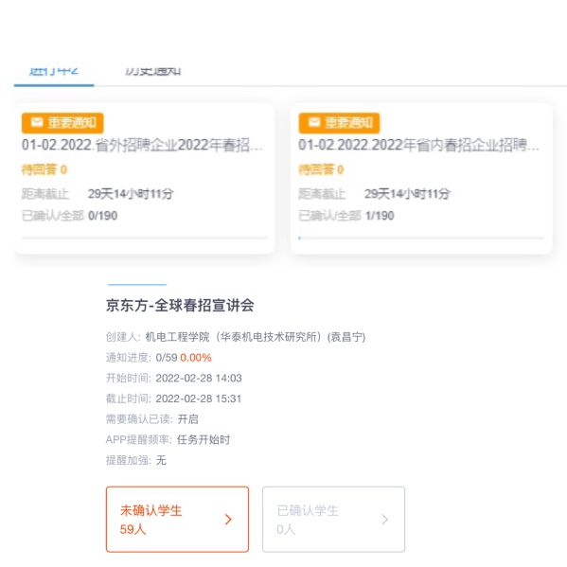This screenshot has width=567, height=567.
Task: Click envelope icon on 省外招聘企业 notice badge
Action: click(x=37, y=123)
